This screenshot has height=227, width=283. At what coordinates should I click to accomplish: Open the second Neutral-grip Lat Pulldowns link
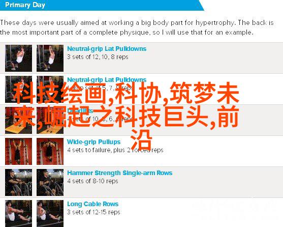pos(107,80)
